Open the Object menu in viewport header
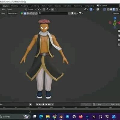This screenshot has width=120, height=120. coord(9,9)
